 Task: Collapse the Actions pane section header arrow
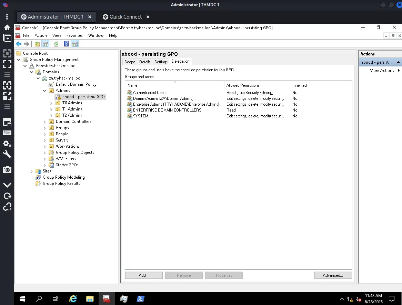click(399, 62)
